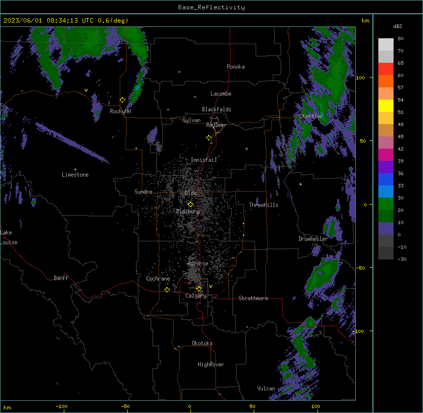Screen dimensions: 423x413
Task: Pick the bright green 30-20 dBZ legend swatch
Action: [x=386, y=204]
